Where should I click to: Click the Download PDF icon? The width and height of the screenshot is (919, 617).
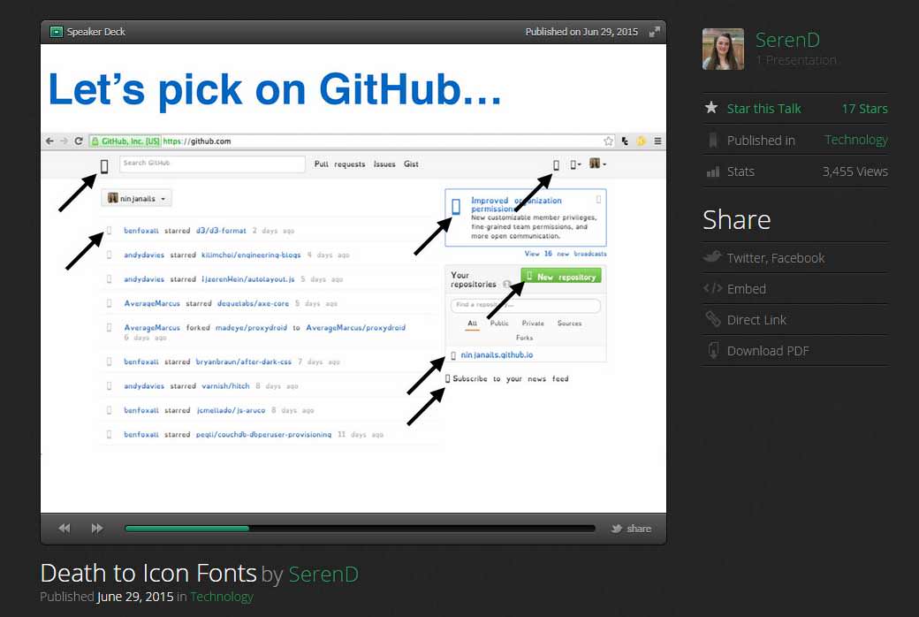point(712,351)
